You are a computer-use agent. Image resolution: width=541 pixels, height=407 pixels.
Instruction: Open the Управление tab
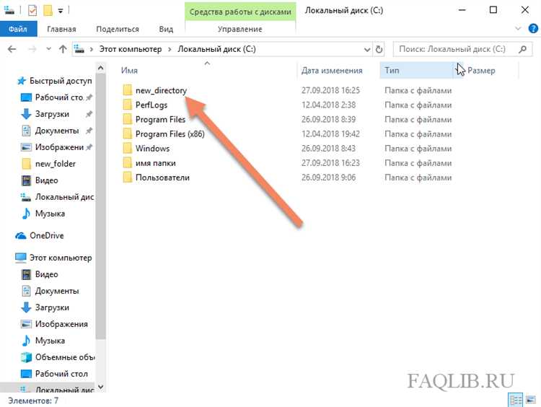click(x=239, y=29)
